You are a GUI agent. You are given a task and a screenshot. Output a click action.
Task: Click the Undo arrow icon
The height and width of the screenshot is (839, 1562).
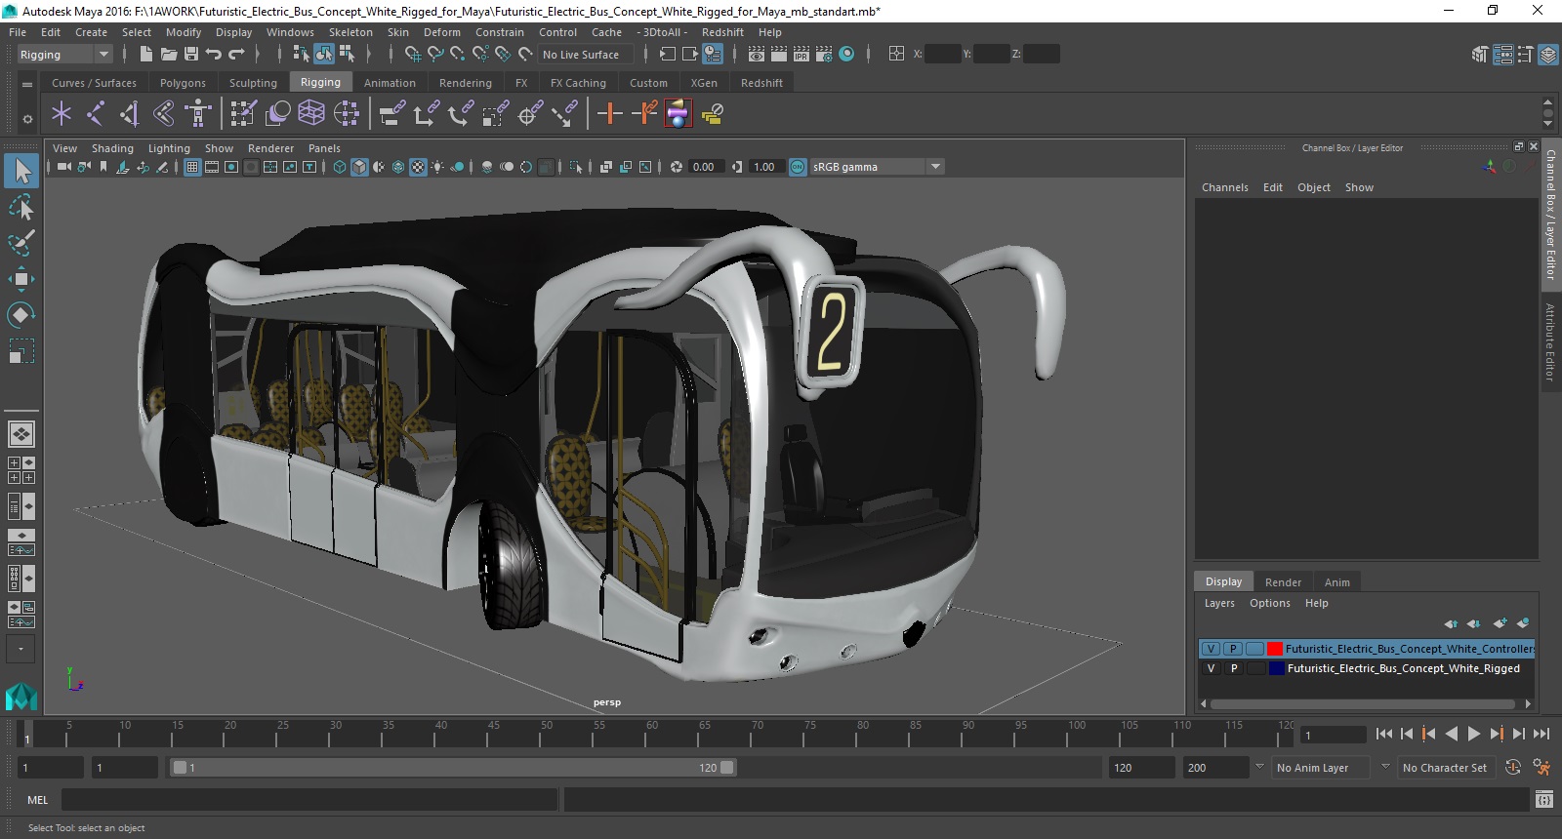coord(214,55)
